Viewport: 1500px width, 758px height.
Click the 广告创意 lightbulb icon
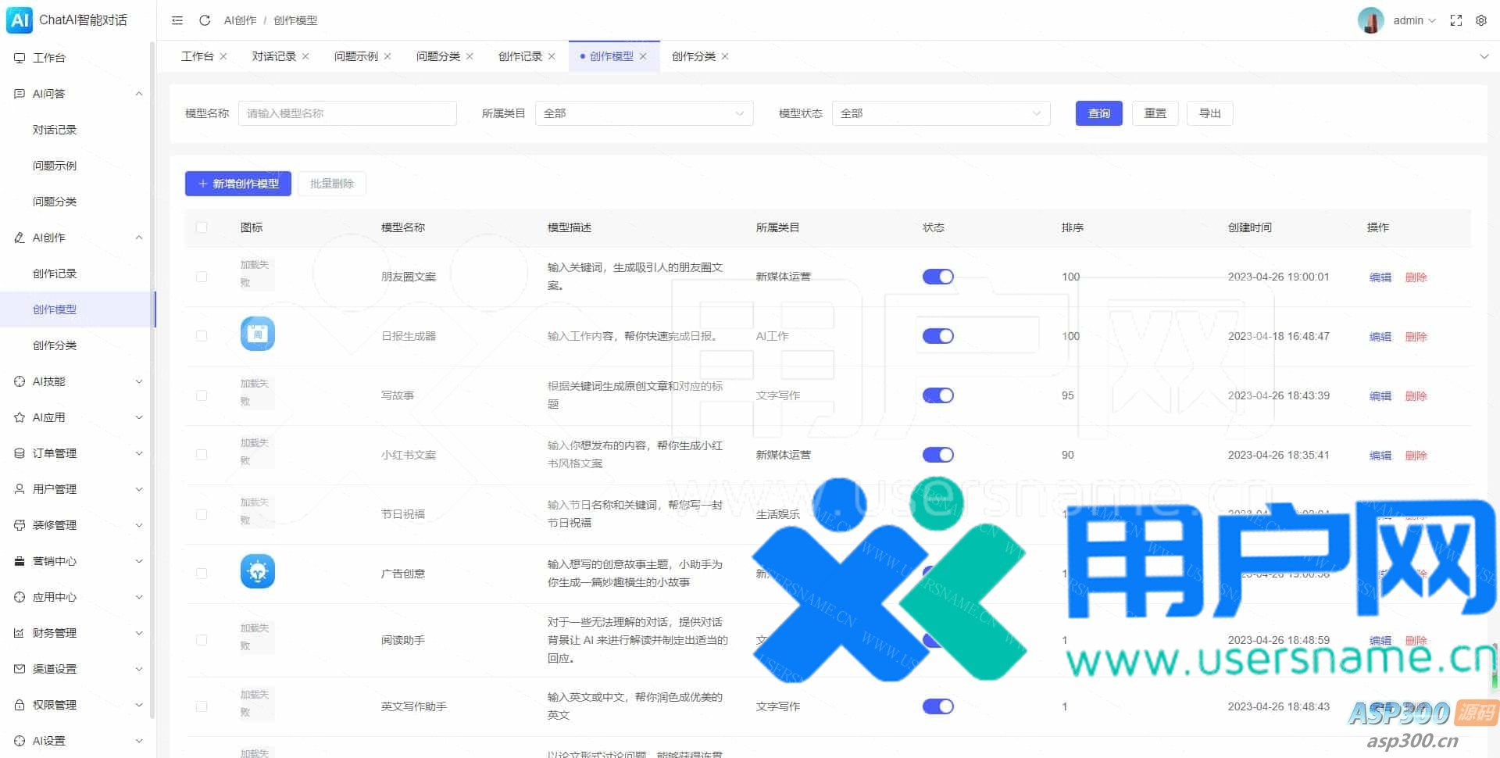tap(257, 572)
